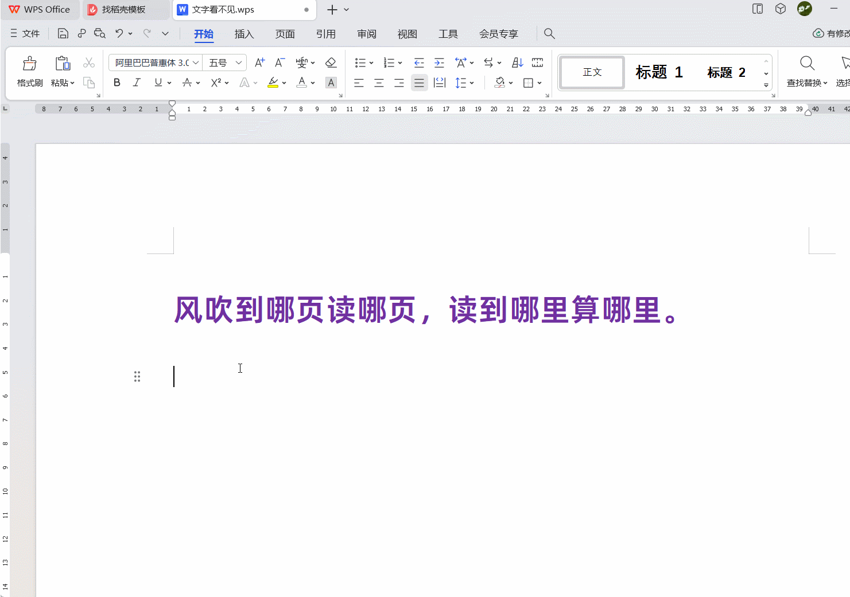Click the Increase Indent icon
850x597 pixels.
(439, 63)
